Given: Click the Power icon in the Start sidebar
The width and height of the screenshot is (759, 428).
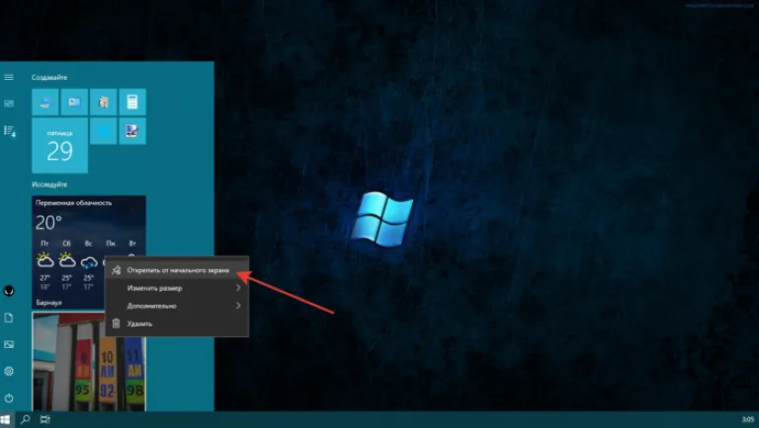Looking at the screenshot, I should (x=9, y=398).
